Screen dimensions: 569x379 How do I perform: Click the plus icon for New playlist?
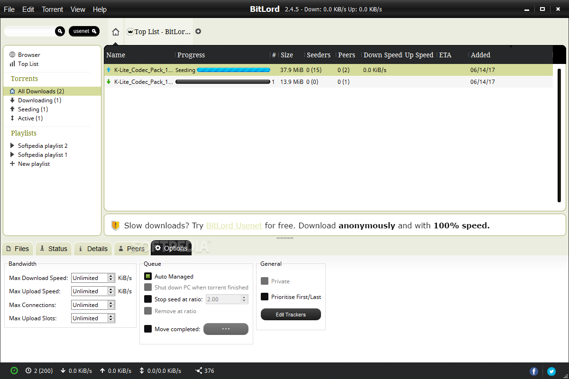(12, 163)
